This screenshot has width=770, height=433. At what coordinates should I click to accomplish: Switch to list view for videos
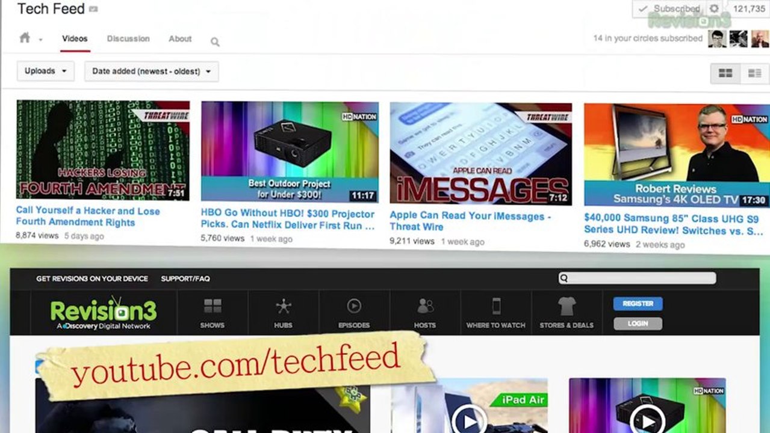[754, 73]
